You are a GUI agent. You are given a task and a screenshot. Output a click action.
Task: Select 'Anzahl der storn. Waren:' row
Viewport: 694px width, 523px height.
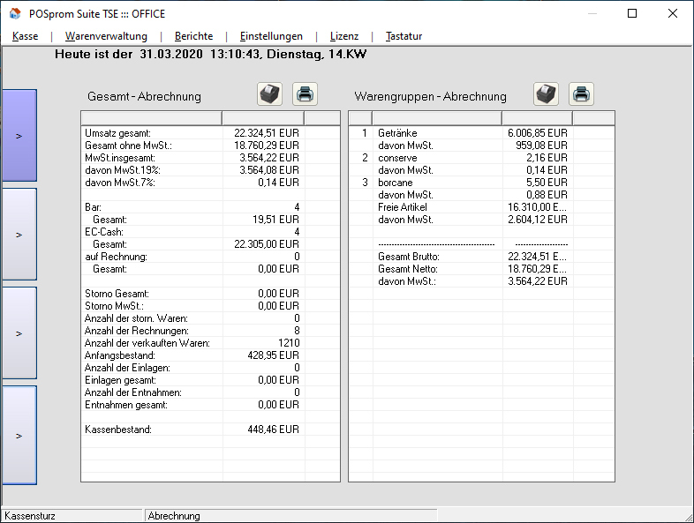[x=211, y=318]
